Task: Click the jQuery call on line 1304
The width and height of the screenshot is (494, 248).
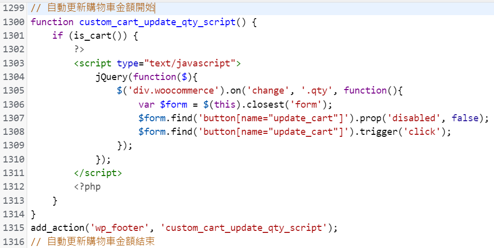Action: [x=111, y=77]
